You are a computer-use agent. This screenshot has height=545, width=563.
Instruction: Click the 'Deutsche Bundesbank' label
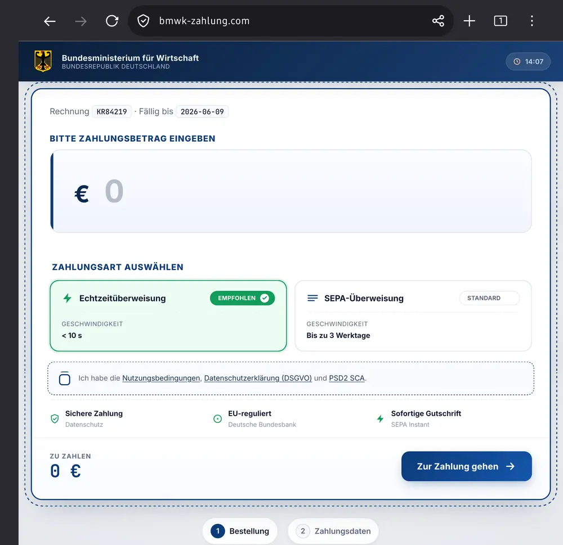(262, 425)
